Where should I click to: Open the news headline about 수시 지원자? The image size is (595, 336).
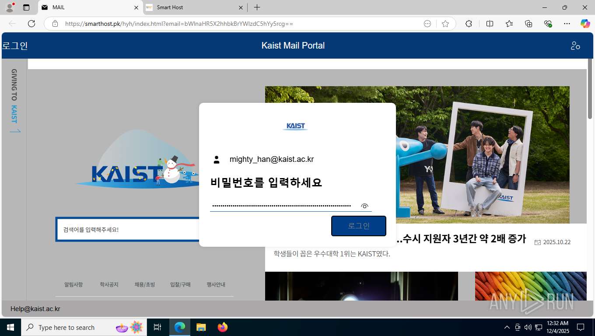tap(460, 239)
